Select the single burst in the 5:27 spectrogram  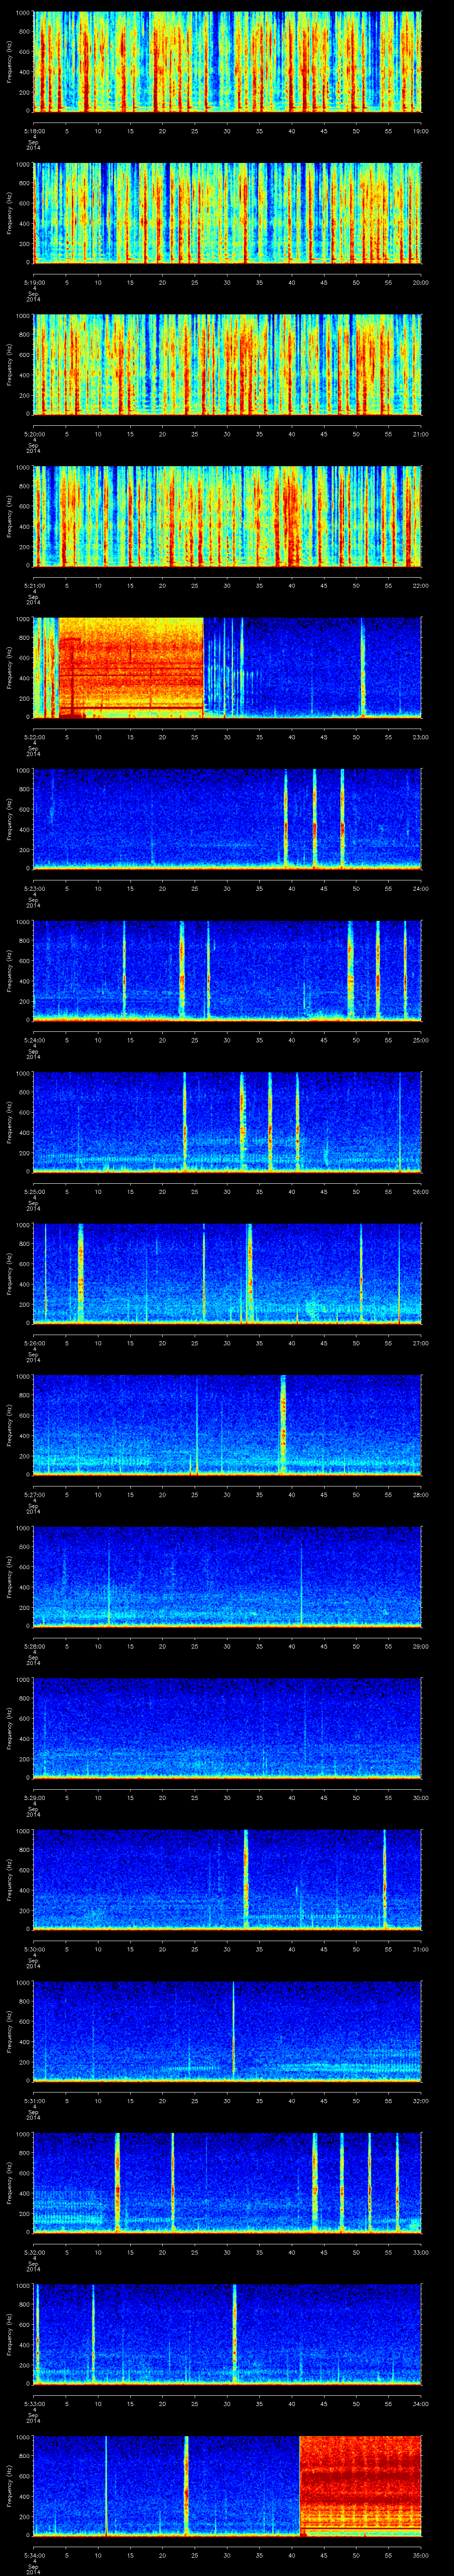(x=283, y=1425)
